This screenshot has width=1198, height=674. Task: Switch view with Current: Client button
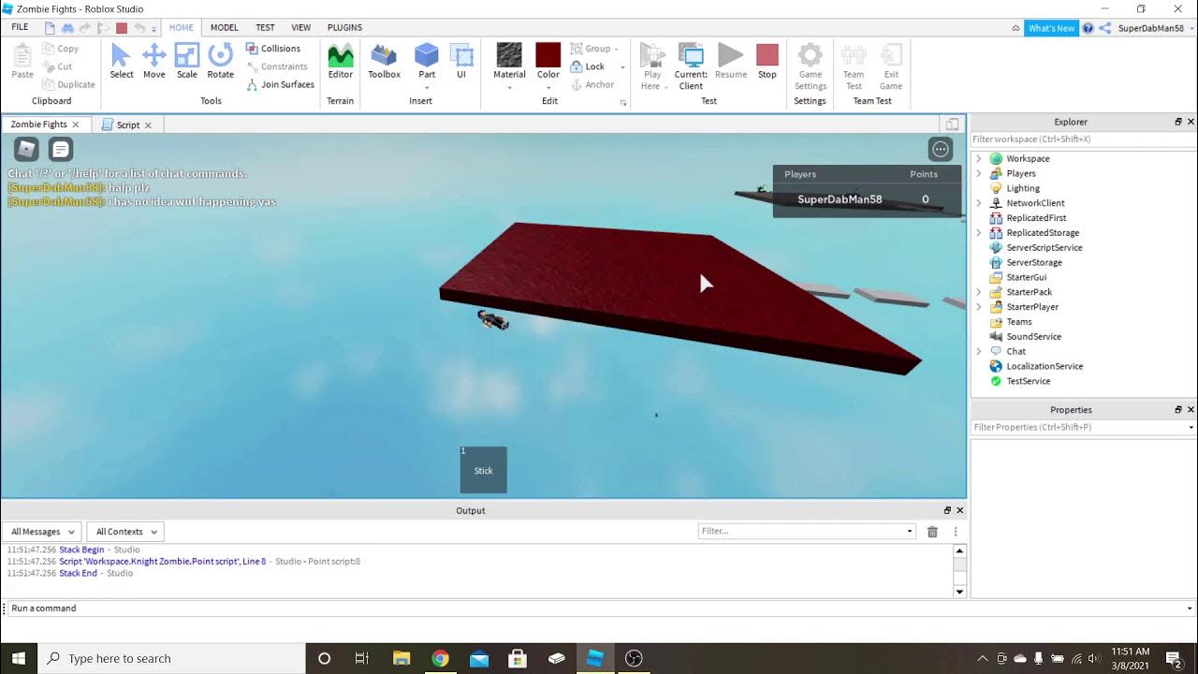click(x=691, y=66)
